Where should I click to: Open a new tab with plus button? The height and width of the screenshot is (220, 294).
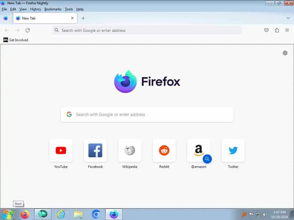tap(83, 18)
